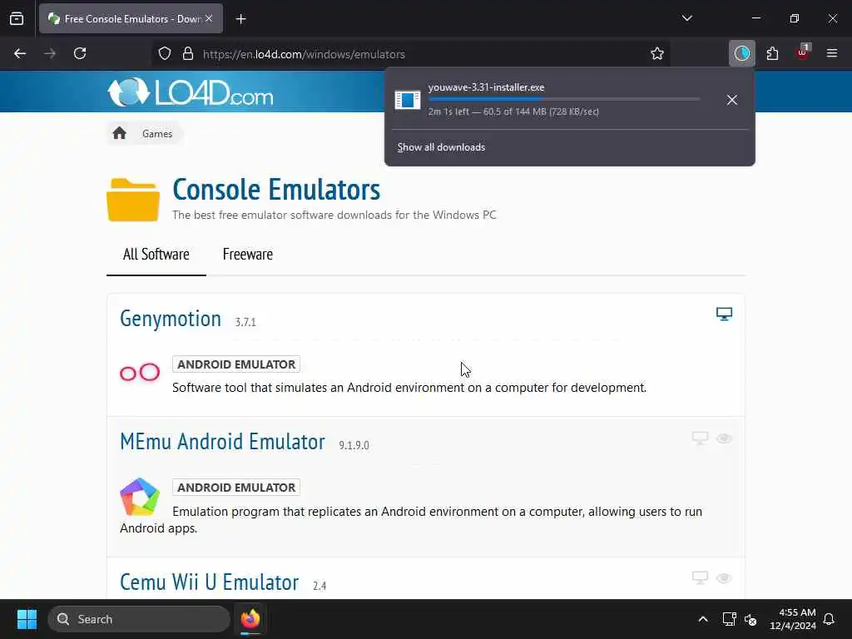852x639 pixels.
Task: Open the Cemu Wii U Emulator page
Action: (x=209, y=582)
